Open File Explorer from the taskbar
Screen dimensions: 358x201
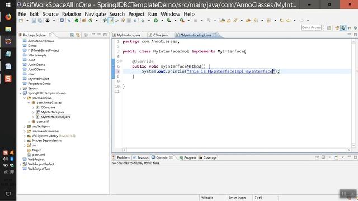(x=8, y=29)
